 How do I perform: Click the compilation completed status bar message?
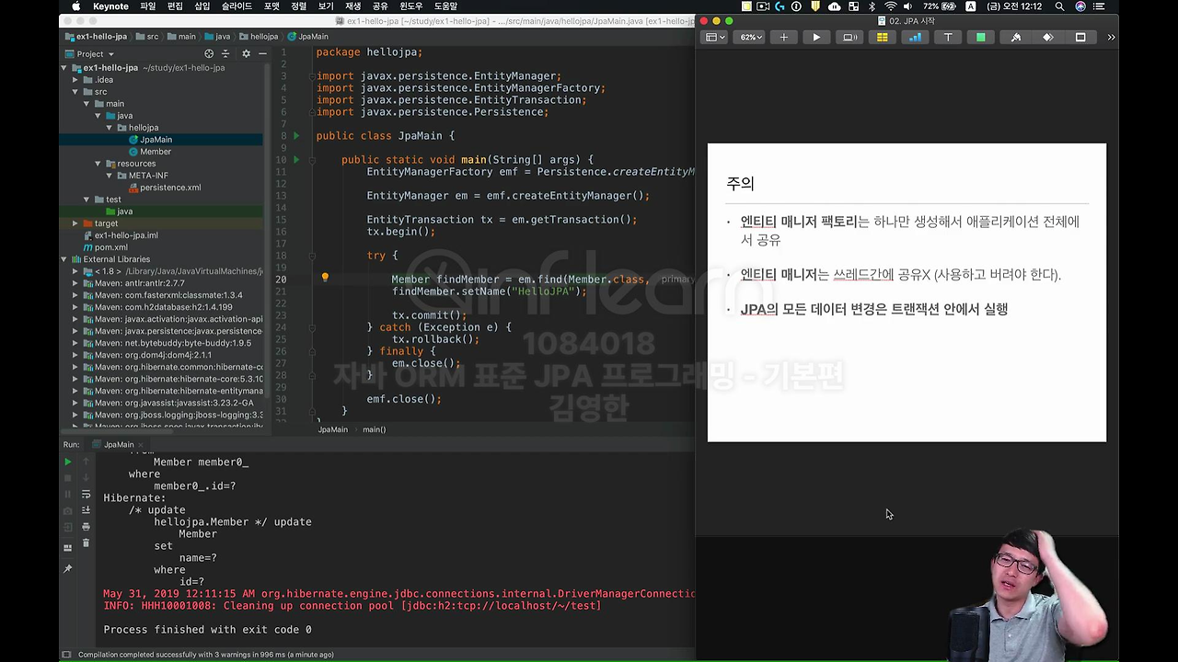[206, 655]
